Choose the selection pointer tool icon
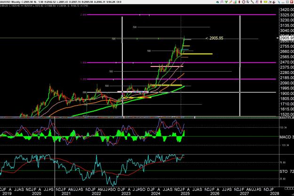The height and width of the screenshot is (196, 294). click(x=248, y=2)
